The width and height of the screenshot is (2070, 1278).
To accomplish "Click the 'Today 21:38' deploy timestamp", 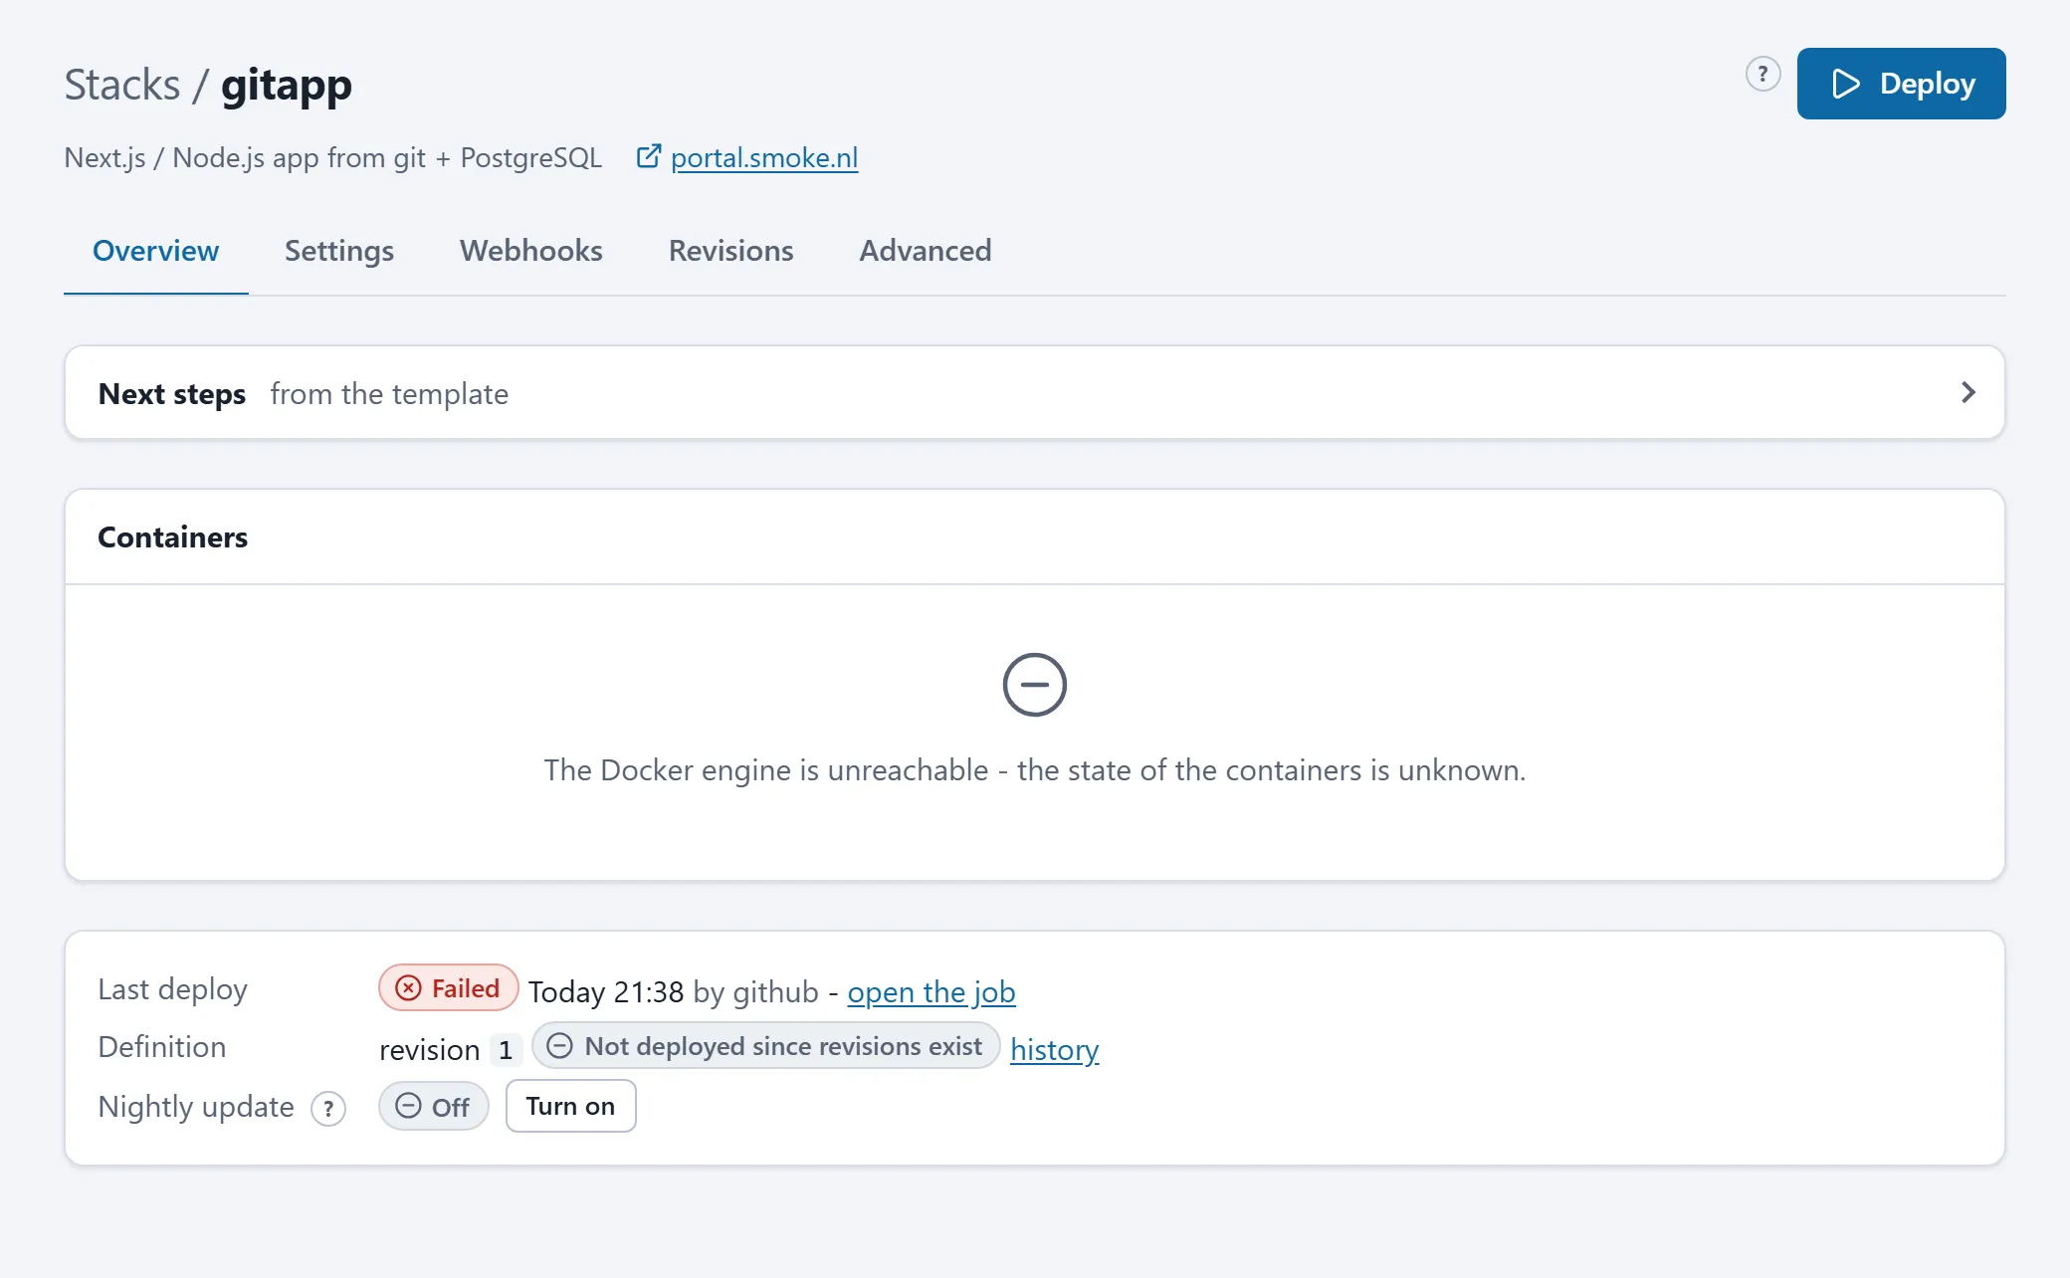I will coord(605,991).
